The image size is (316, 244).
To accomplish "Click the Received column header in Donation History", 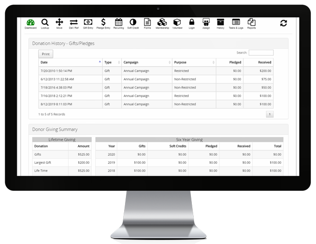I will point(259,62).
